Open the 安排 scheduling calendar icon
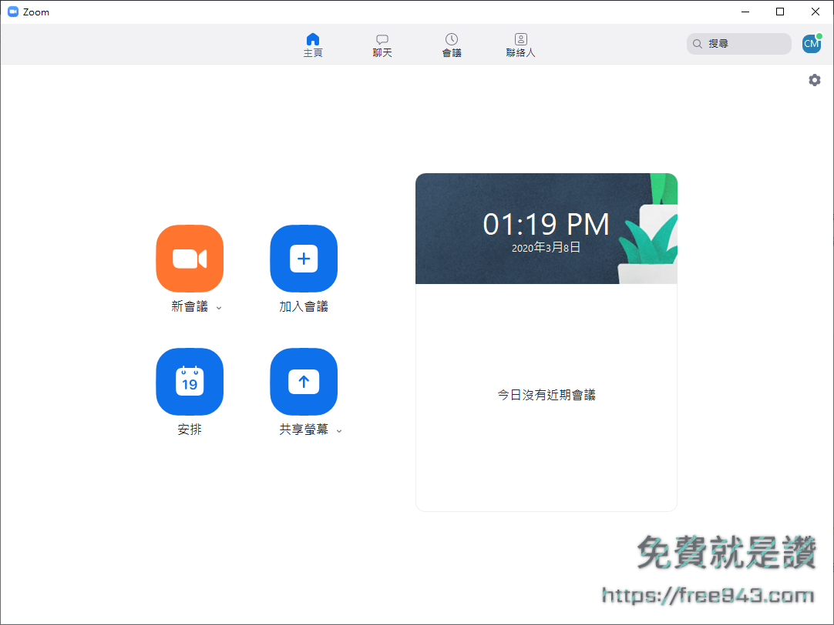 coord(190,382)
